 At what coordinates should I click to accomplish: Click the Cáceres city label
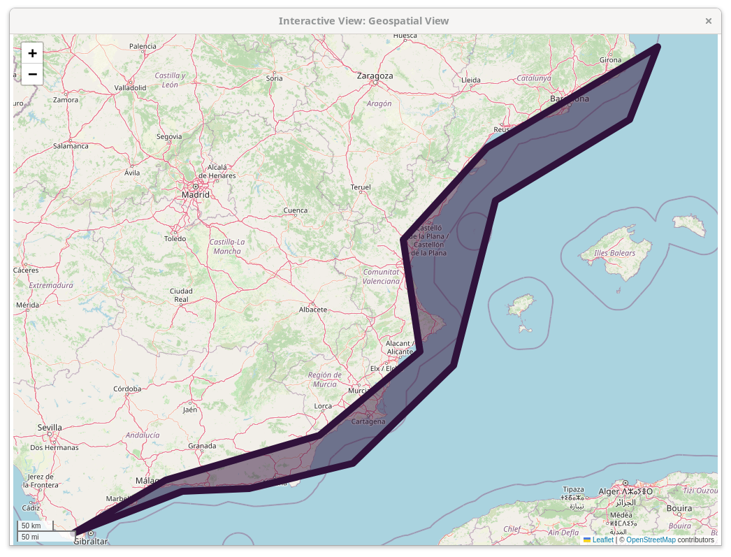pos(26,270)
